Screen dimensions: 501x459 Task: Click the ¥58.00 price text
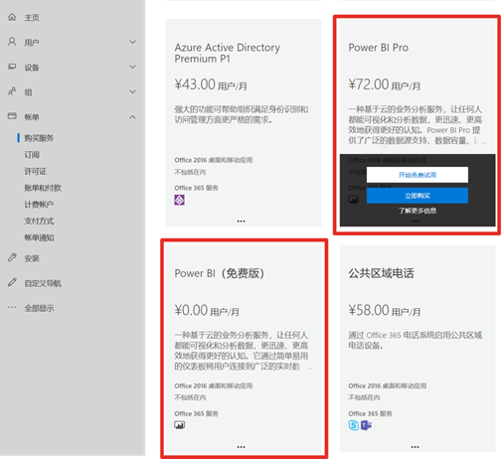[x=369, y=310]
